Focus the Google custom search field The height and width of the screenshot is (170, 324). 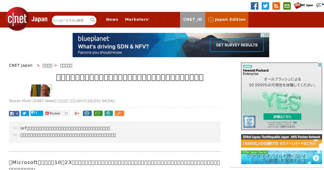71,20
